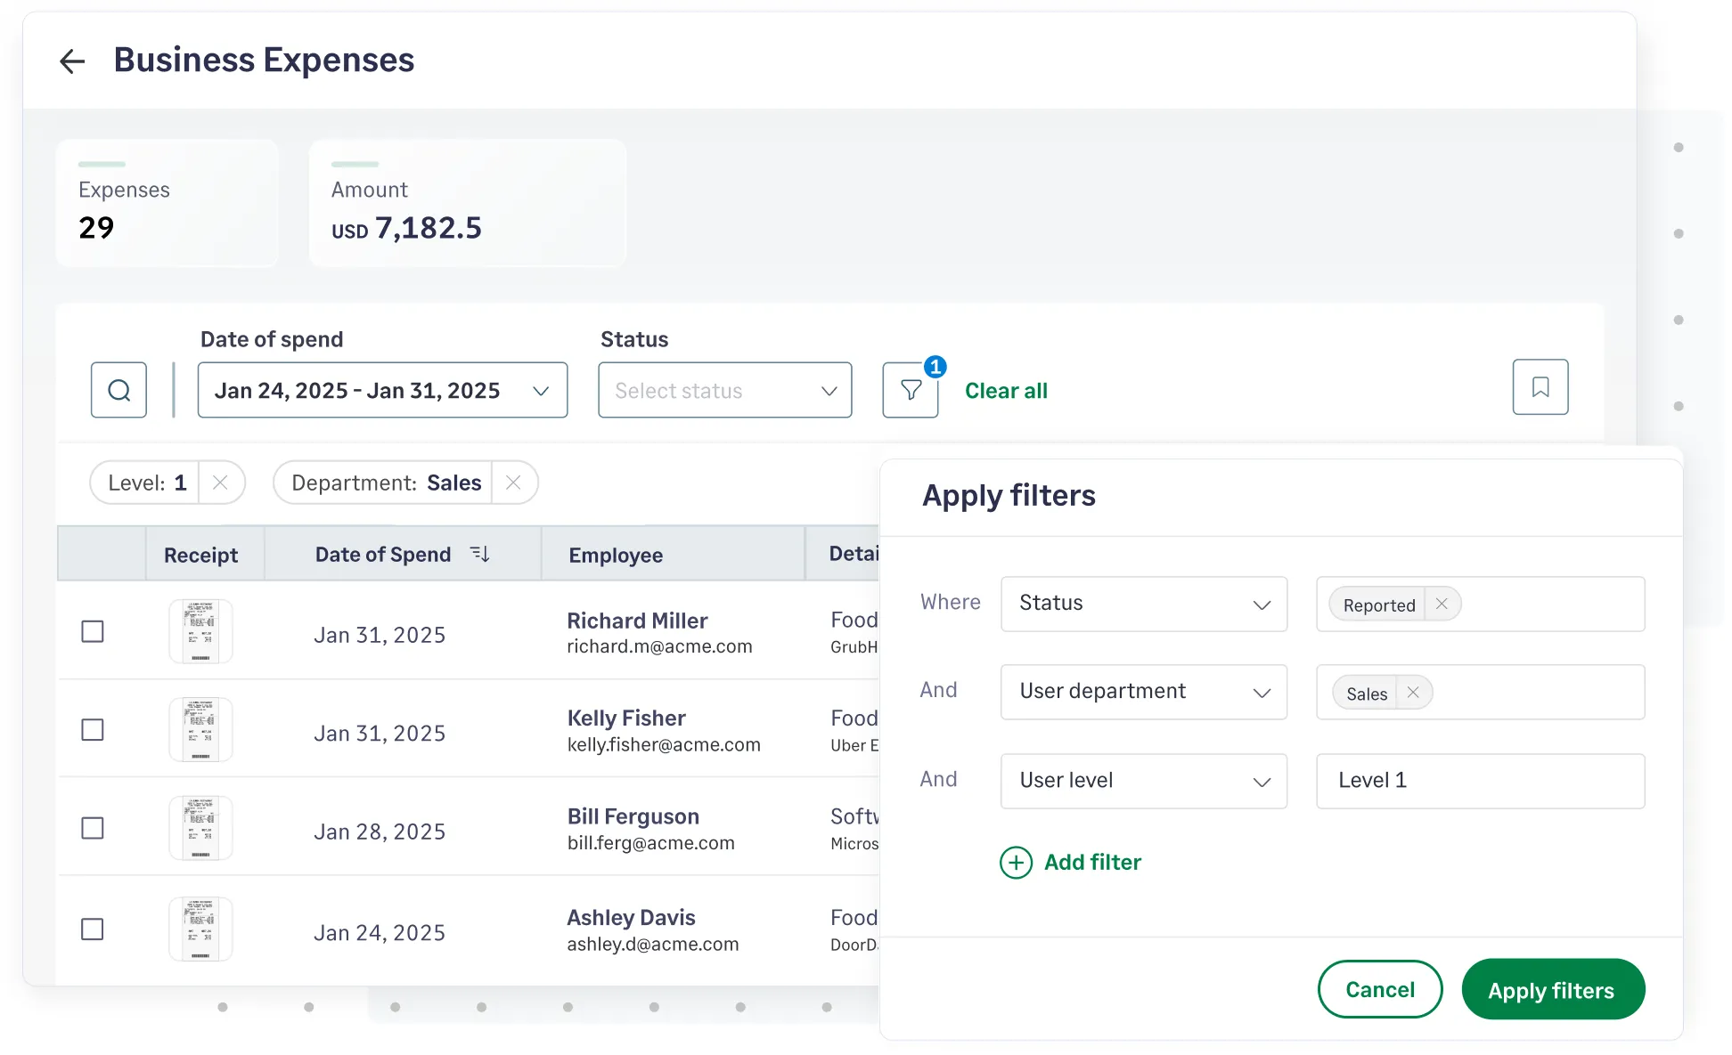Click the sort icon on Date of Spend column
The height and width of the screenshot is (1055, 1732).
(x=479, y=553)
